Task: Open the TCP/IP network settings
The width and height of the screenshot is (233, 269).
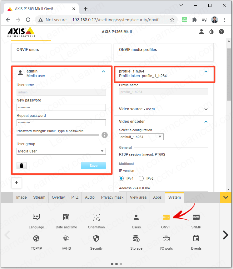Action: (x=36, y=239)
